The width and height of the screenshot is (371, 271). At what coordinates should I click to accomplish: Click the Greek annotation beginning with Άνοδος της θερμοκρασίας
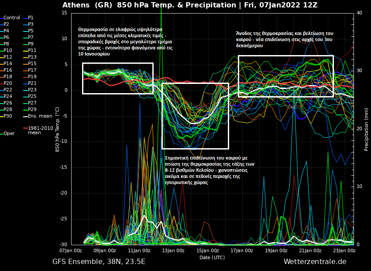pos(285,39)
